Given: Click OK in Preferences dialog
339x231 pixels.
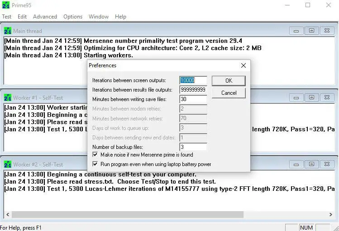Looking at the screenshot, I should point(229,81).
